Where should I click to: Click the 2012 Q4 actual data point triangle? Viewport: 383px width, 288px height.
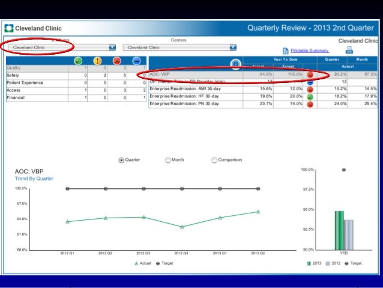182,227
